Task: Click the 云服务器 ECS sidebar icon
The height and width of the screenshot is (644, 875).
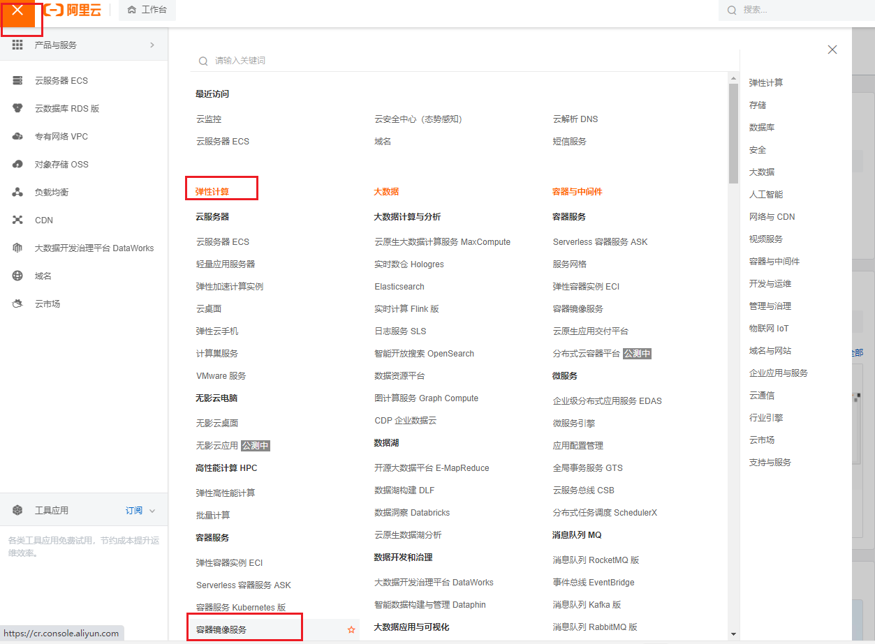Action: click(18, 80)
